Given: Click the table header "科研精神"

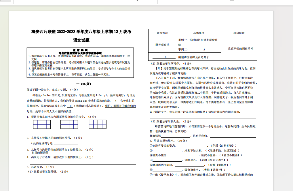Looking at the screenshot, I should (239, 33).
